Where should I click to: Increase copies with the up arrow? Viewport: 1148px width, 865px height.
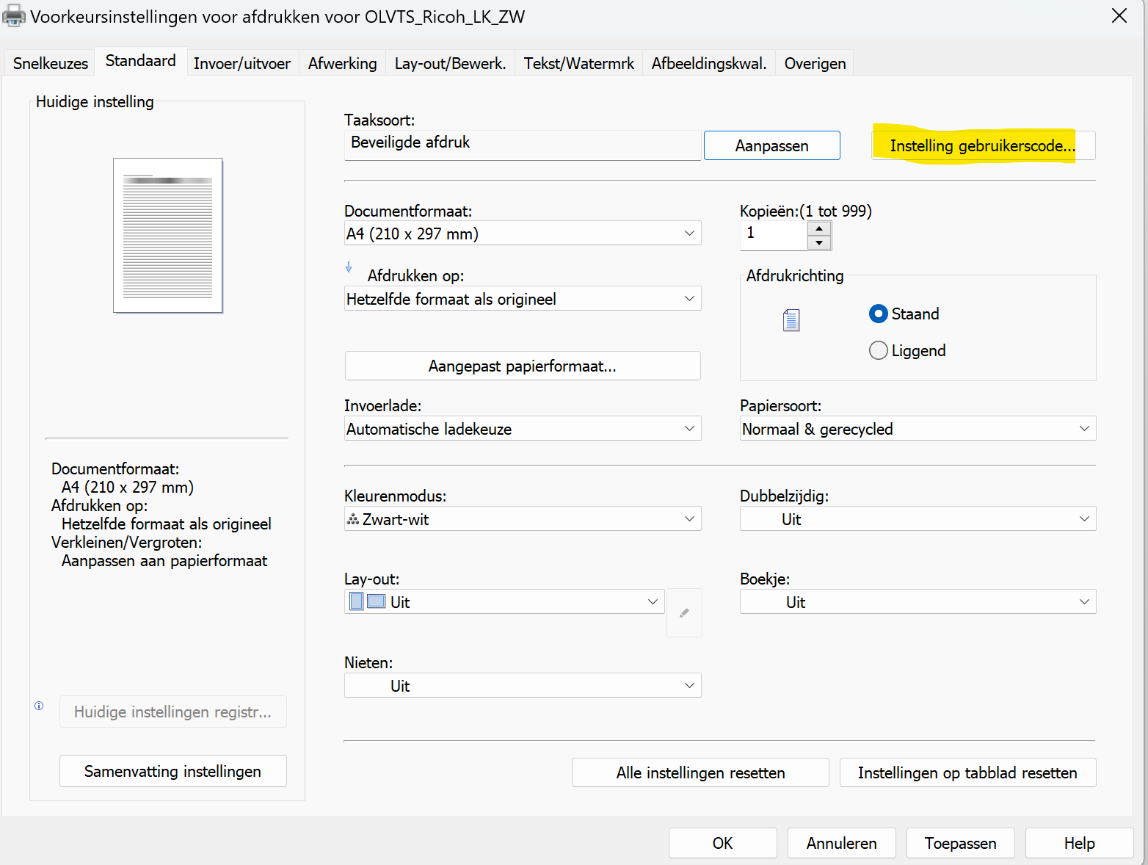[819, 228]
